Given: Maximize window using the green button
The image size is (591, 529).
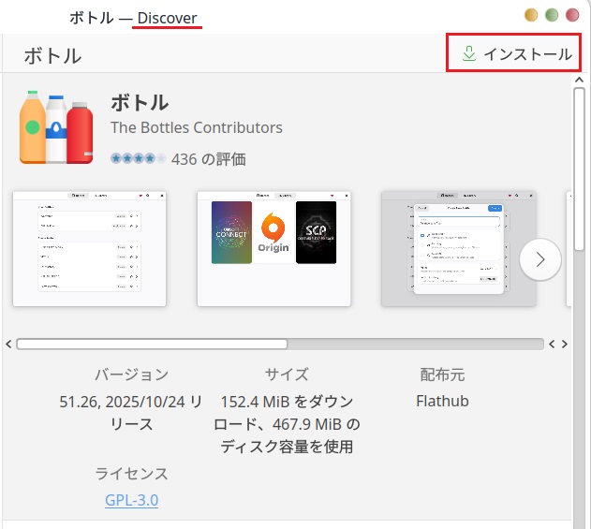Looking at the screenshot, I should point(552,15).
